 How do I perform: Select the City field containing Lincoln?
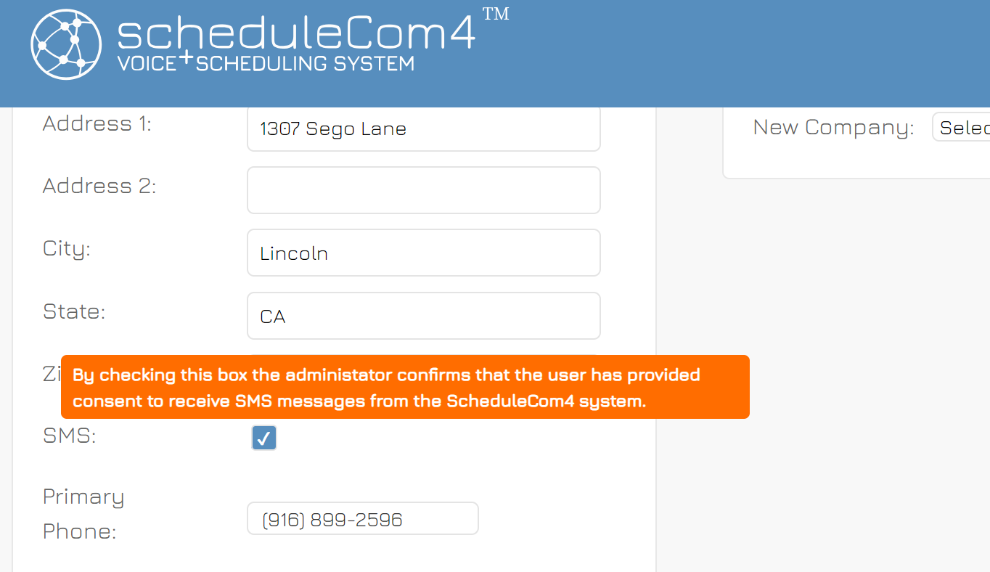coord(424,253)
